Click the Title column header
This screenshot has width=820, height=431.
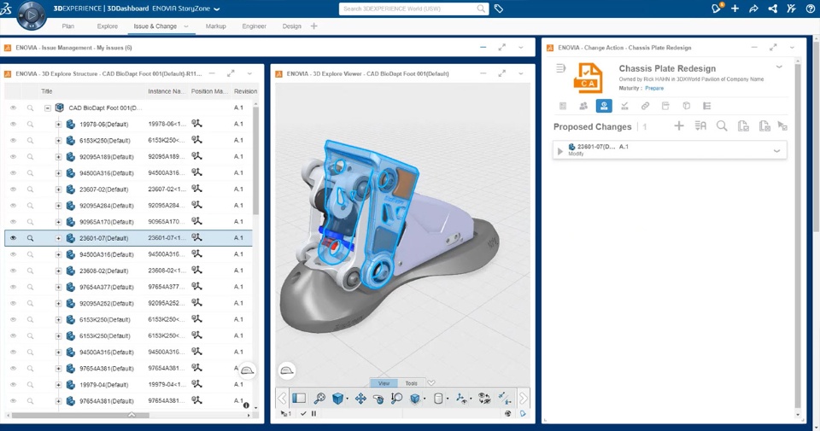46,91
